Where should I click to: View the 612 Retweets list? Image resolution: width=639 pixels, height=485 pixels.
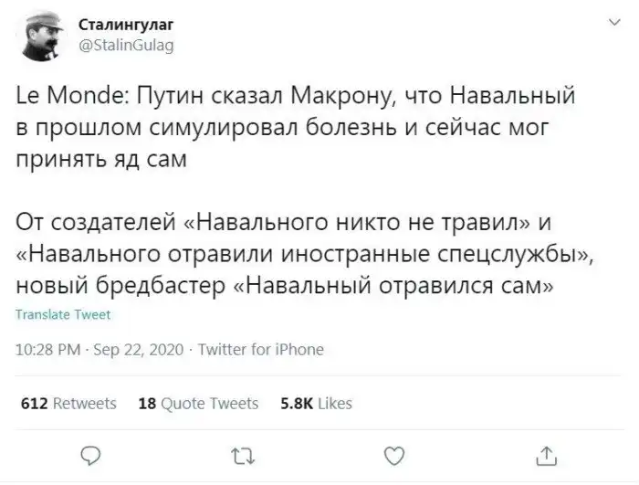[x=68, y=403]
